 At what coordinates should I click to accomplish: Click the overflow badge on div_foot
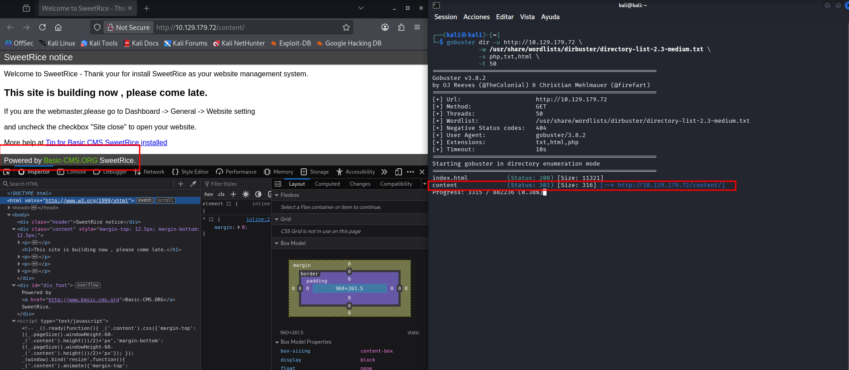[x=88, y=285]
